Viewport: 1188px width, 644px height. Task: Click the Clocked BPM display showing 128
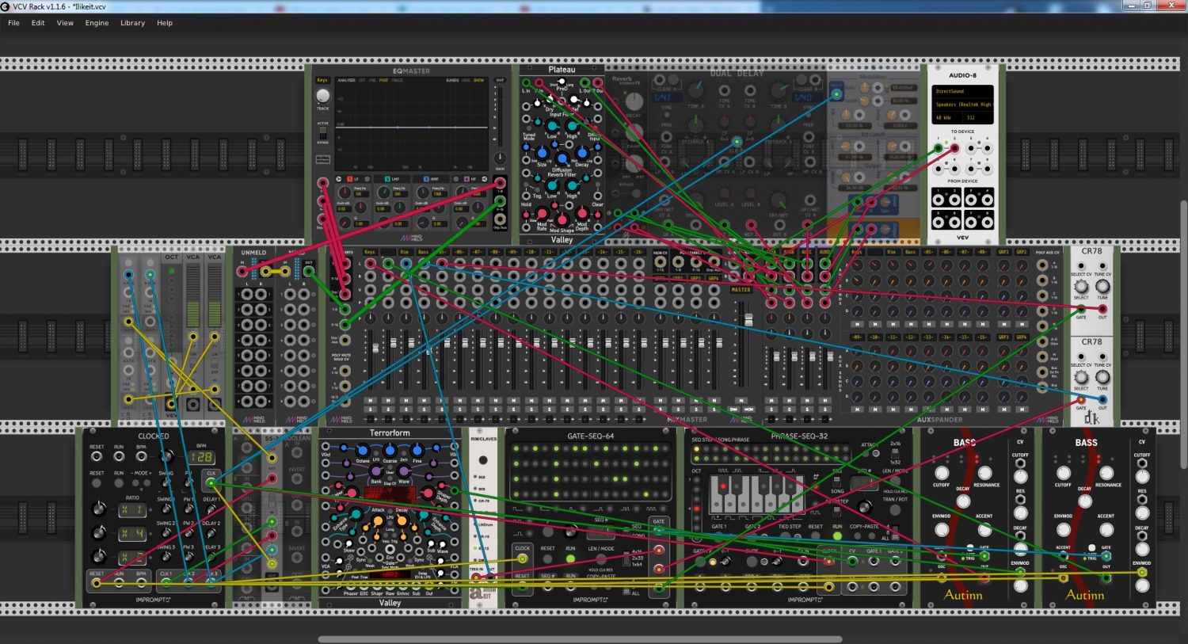[200, 457]
